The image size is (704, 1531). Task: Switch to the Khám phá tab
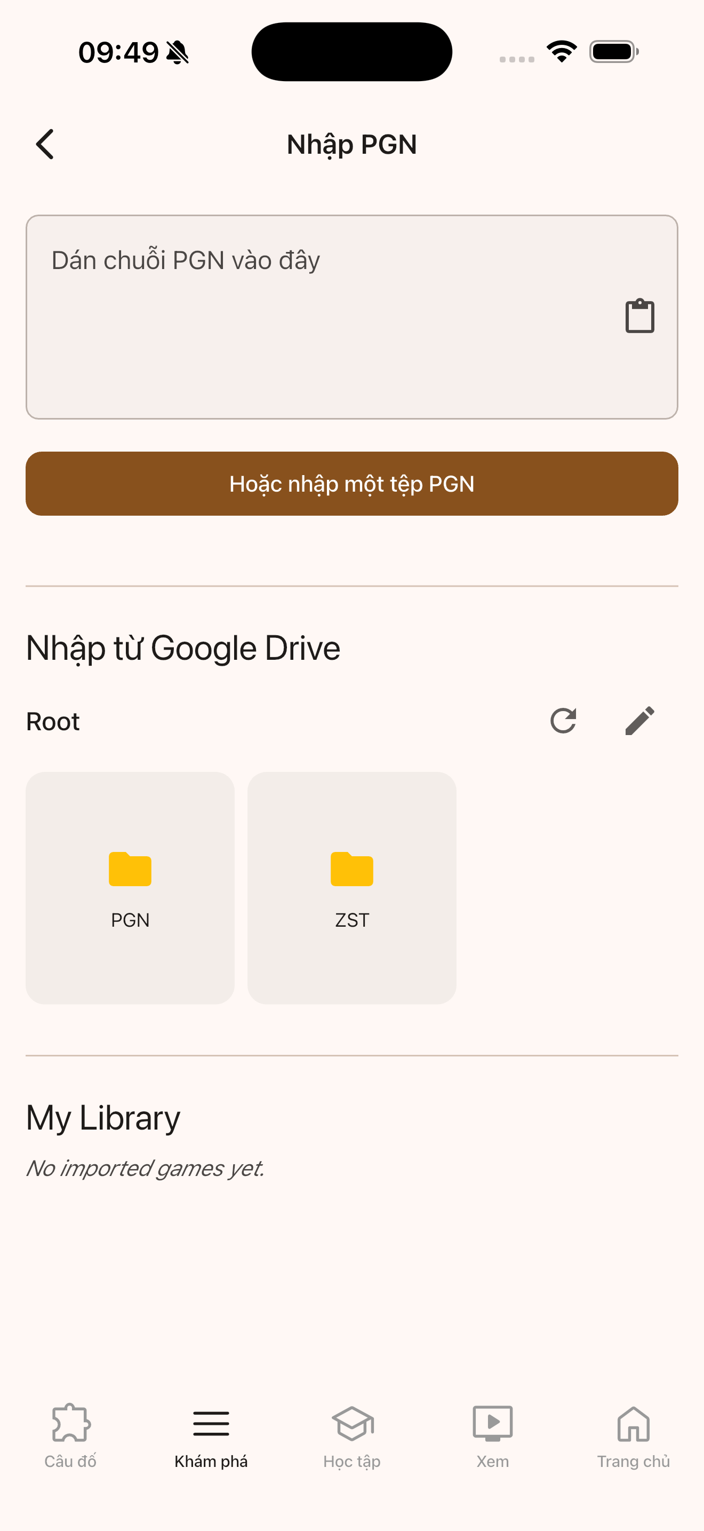[211, 1436]
